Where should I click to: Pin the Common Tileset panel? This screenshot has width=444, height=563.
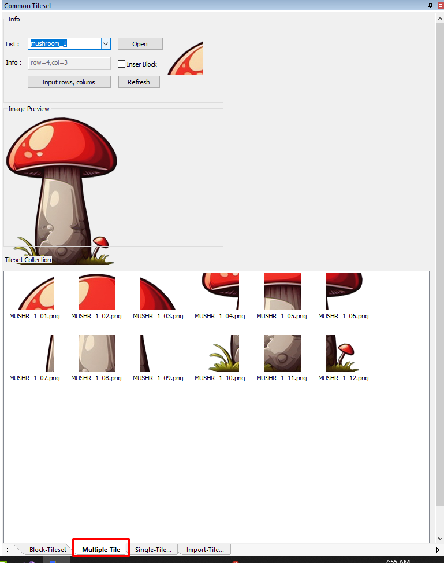(x=430, y=5)
